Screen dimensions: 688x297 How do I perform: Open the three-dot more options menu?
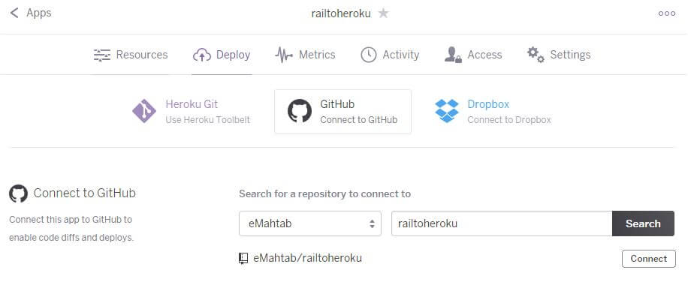[666, 13]
